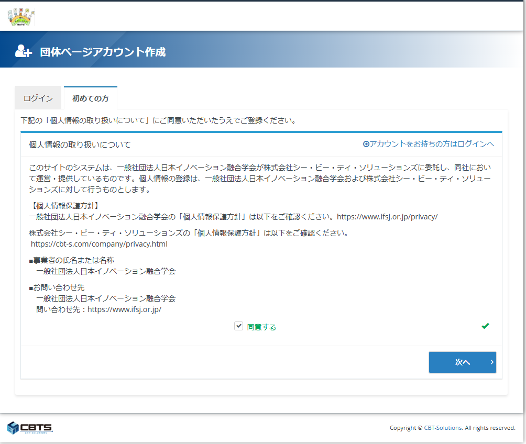The height and width of the screenshot is (444, 526).
Task: Click the 個人情報の取り扱いについて panel heading
Action: (80, 144)
